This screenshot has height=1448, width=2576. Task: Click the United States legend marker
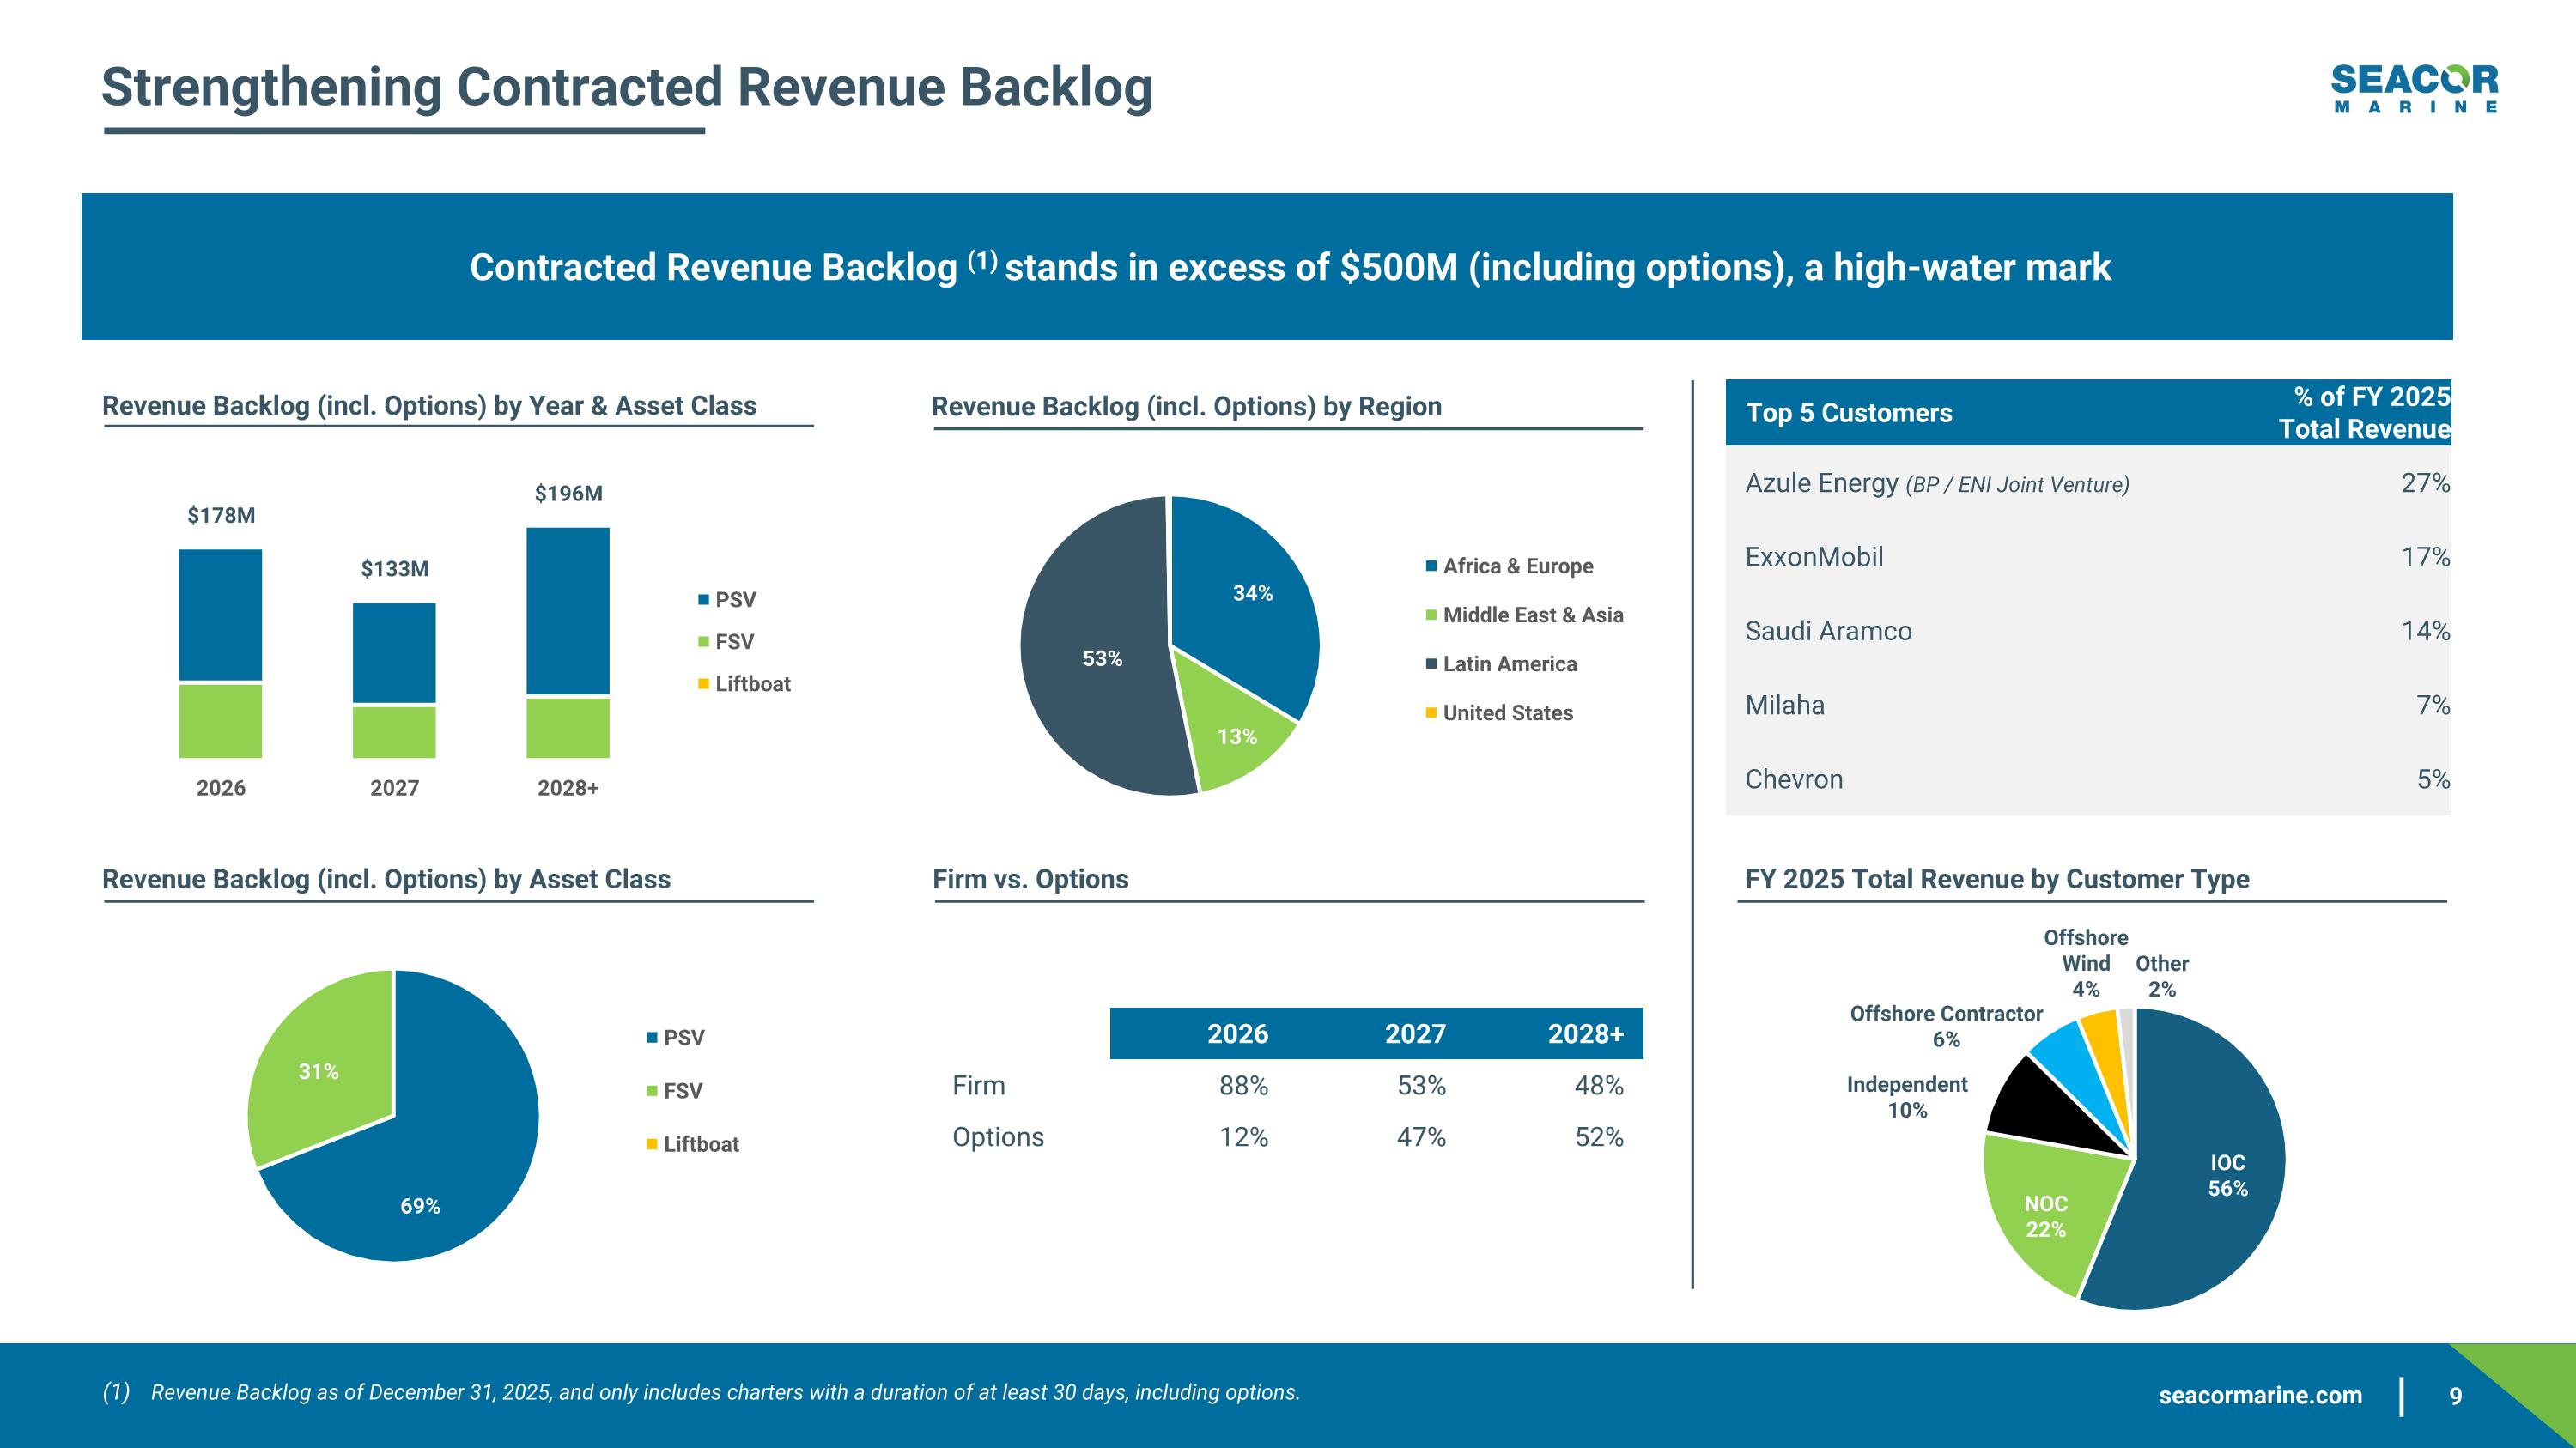tap(1431, 713)
